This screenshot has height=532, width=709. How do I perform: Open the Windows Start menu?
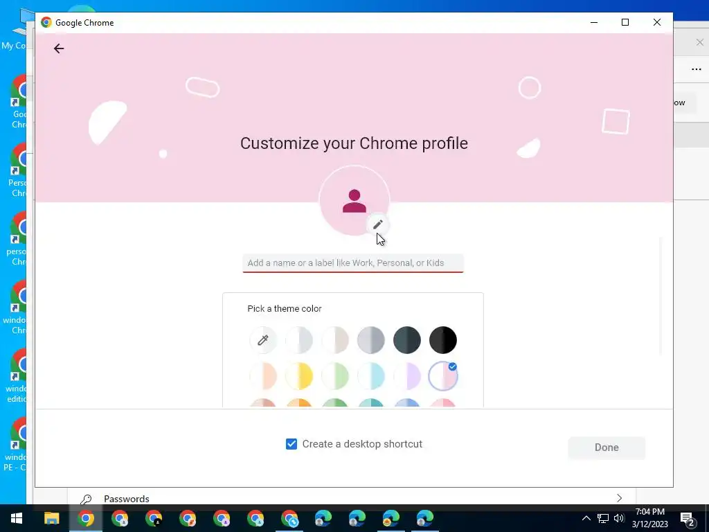17,518
